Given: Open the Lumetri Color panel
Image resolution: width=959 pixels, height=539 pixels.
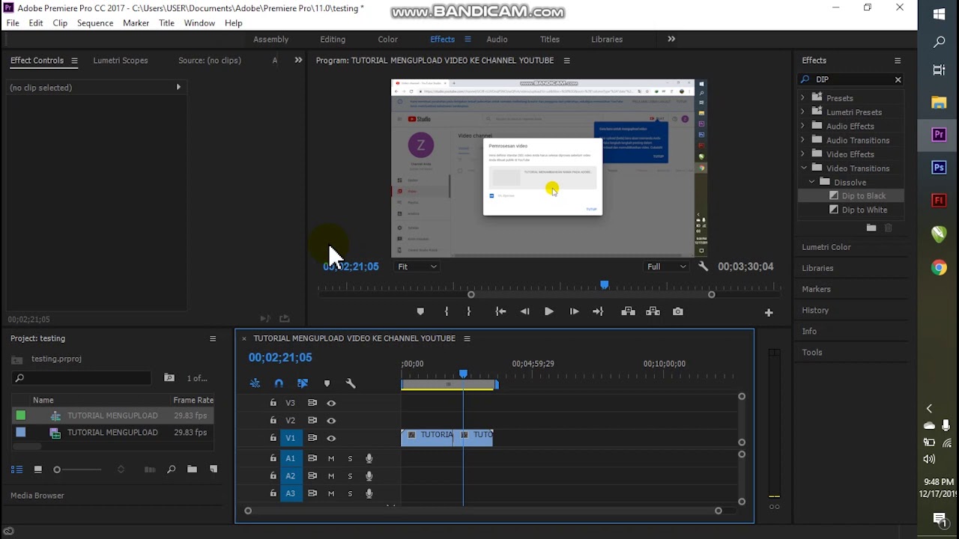Looking at the screenshot, I should (826, 247).
